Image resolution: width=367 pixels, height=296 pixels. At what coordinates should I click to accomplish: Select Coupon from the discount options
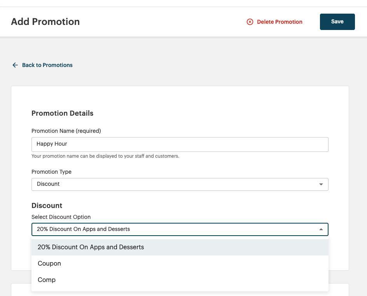(x=49, y=263)
